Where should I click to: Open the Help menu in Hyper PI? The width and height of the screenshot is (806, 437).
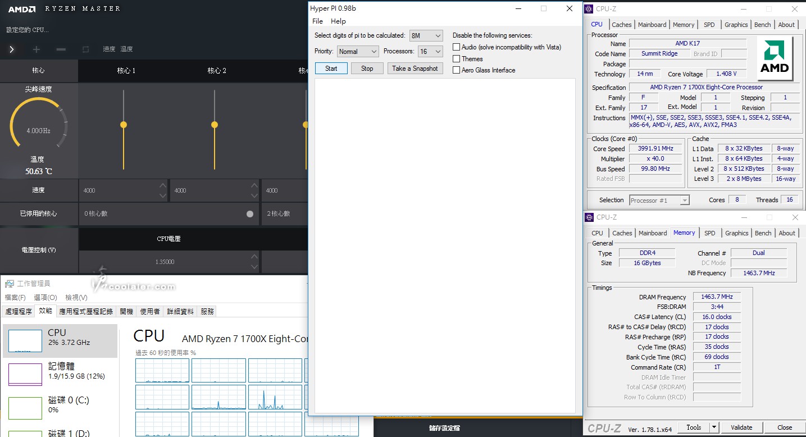click(x=338, y=21)
